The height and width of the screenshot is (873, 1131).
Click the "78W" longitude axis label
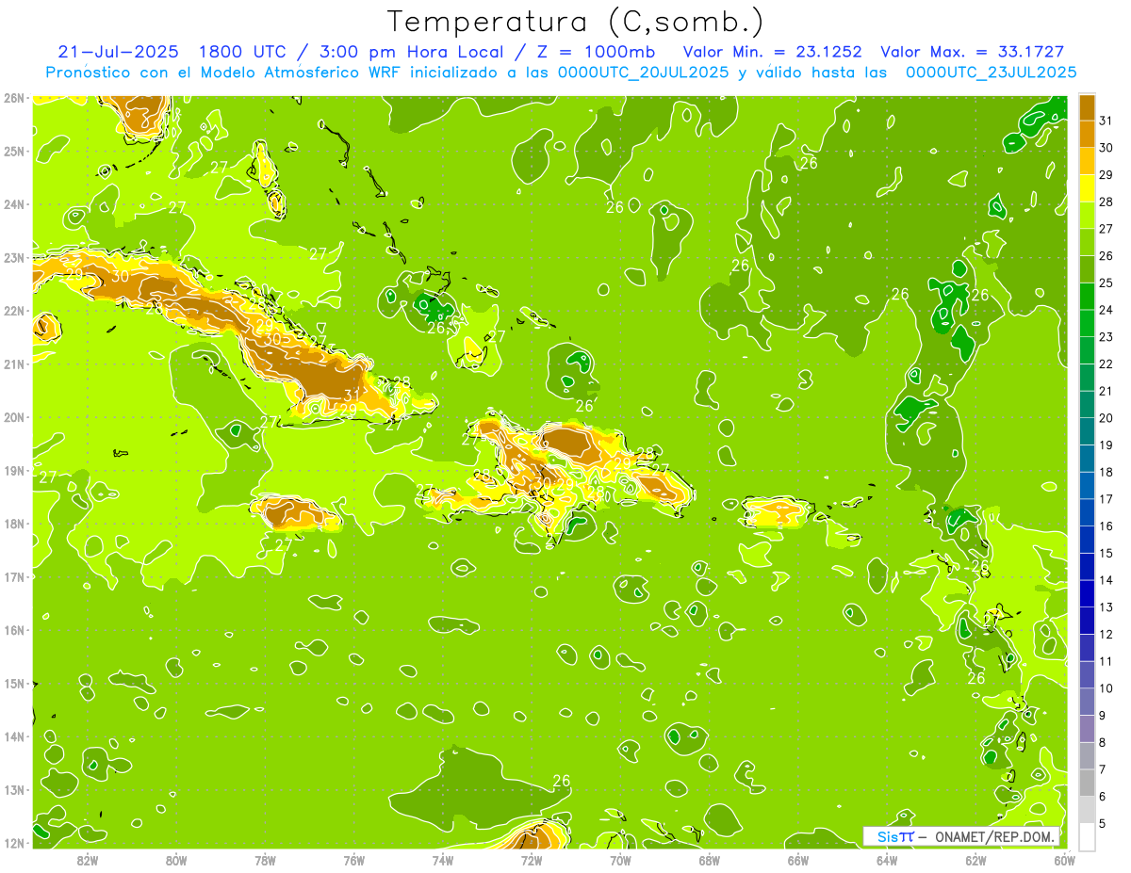(265, 860)
